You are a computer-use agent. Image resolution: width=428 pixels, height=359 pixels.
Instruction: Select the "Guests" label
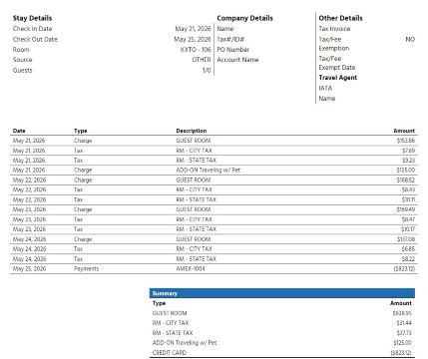click(22, 71)
